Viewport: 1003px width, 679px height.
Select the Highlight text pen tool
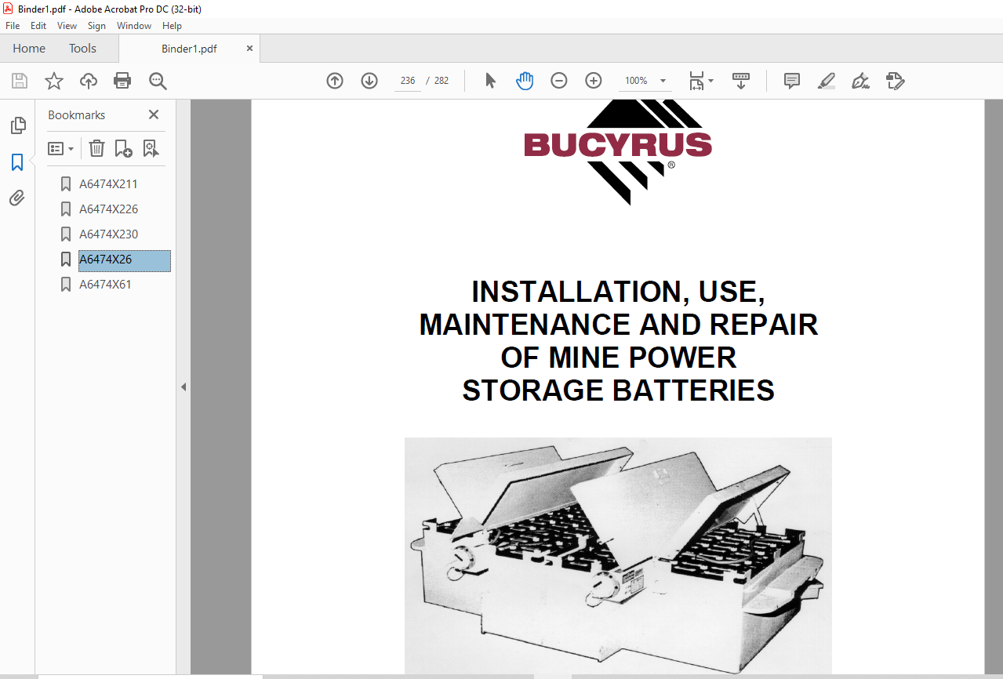click(x=826, y=81)
